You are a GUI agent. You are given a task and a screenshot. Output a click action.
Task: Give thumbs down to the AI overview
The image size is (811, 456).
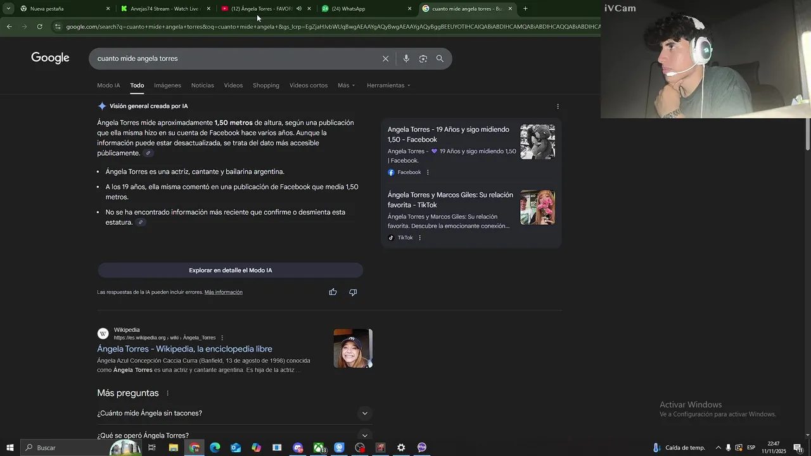pos(353,292)
